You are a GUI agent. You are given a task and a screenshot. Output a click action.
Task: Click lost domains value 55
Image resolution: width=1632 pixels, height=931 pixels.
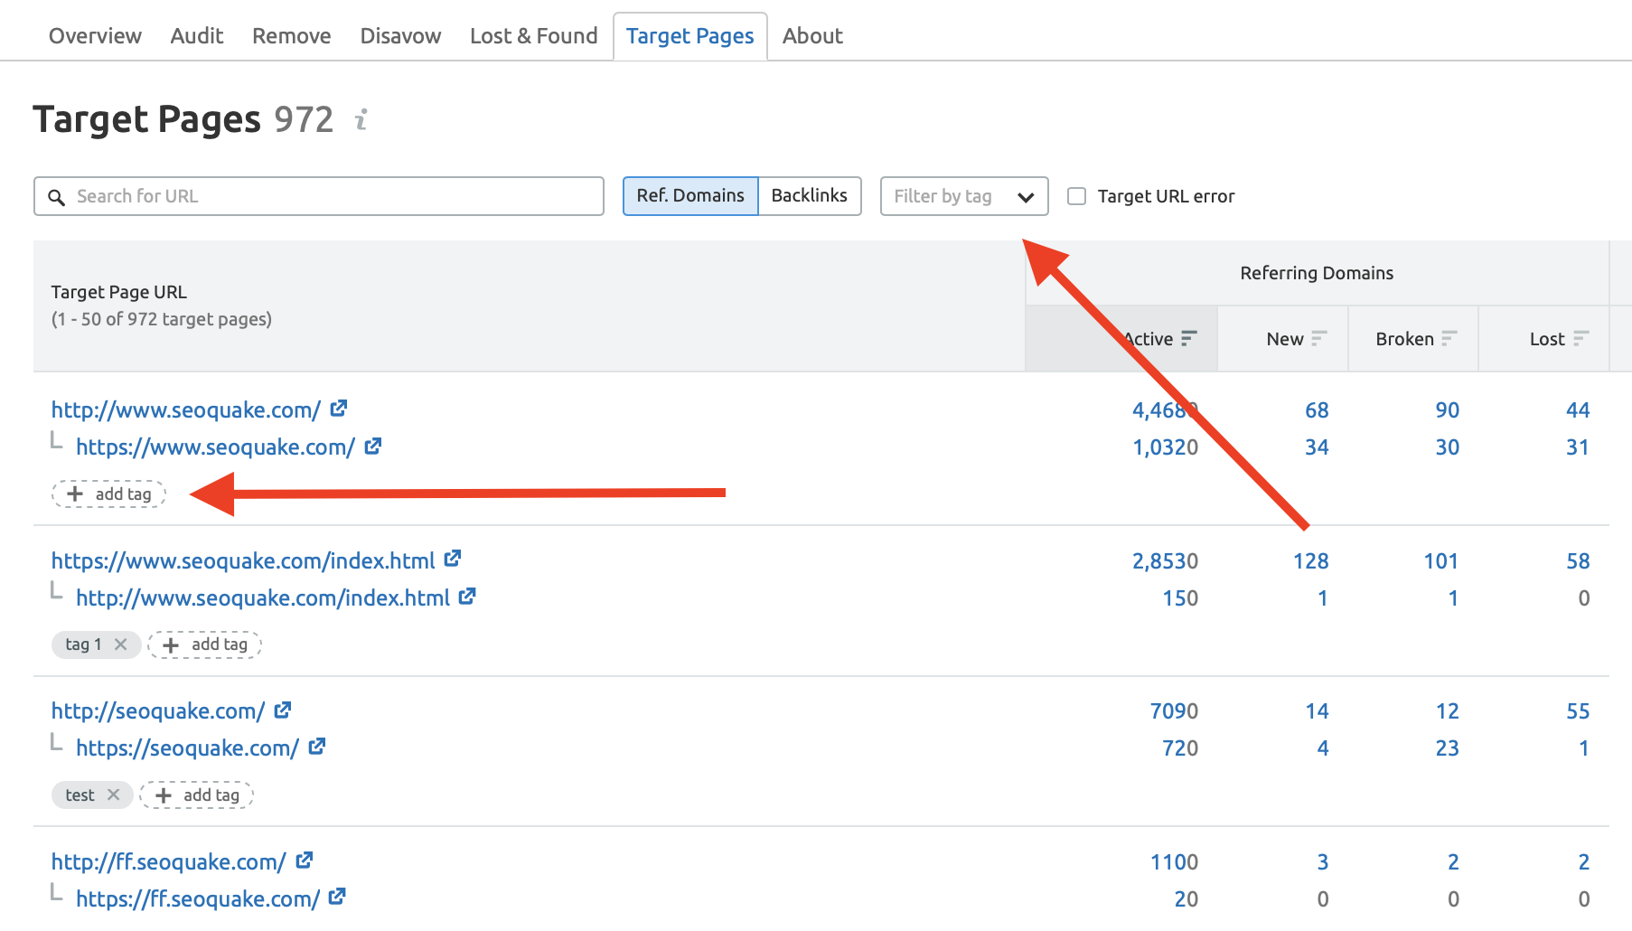[1578, 711]
